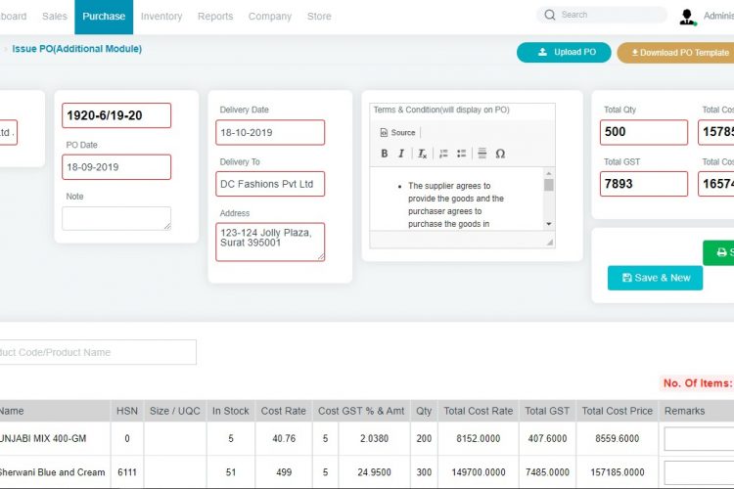This screenshot has width=734, height=489.
Task: Click the Issue PO(Additional Module) breadcrumb
Action: (x=76, y=49)
